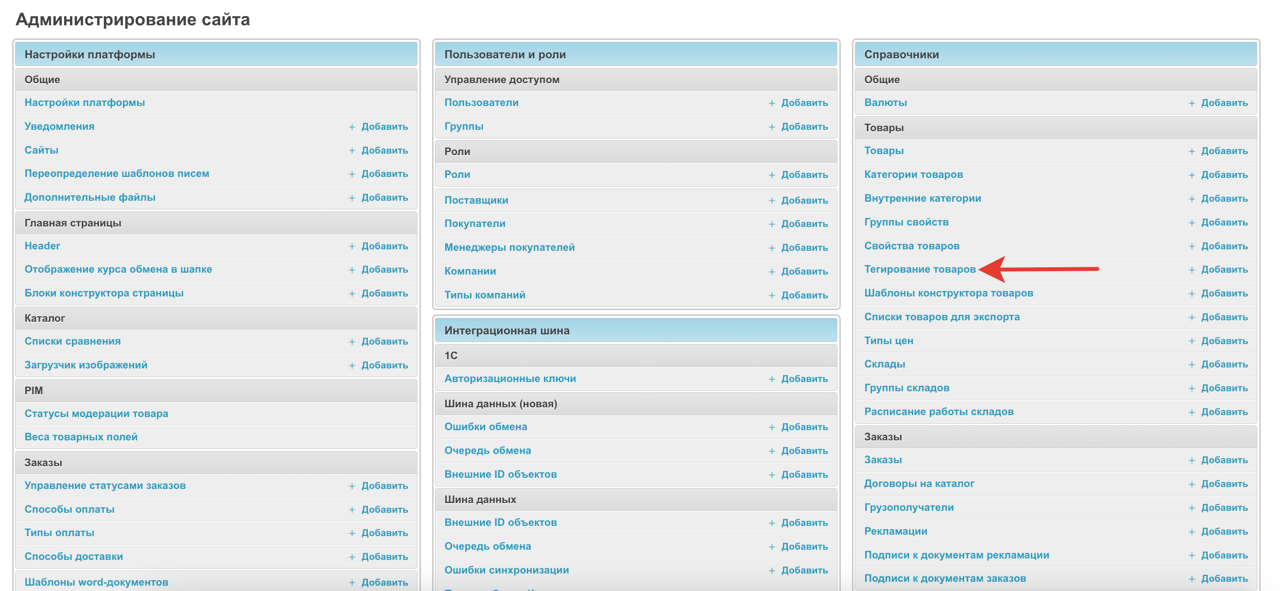Open the Роли list link

coord(457,174)
